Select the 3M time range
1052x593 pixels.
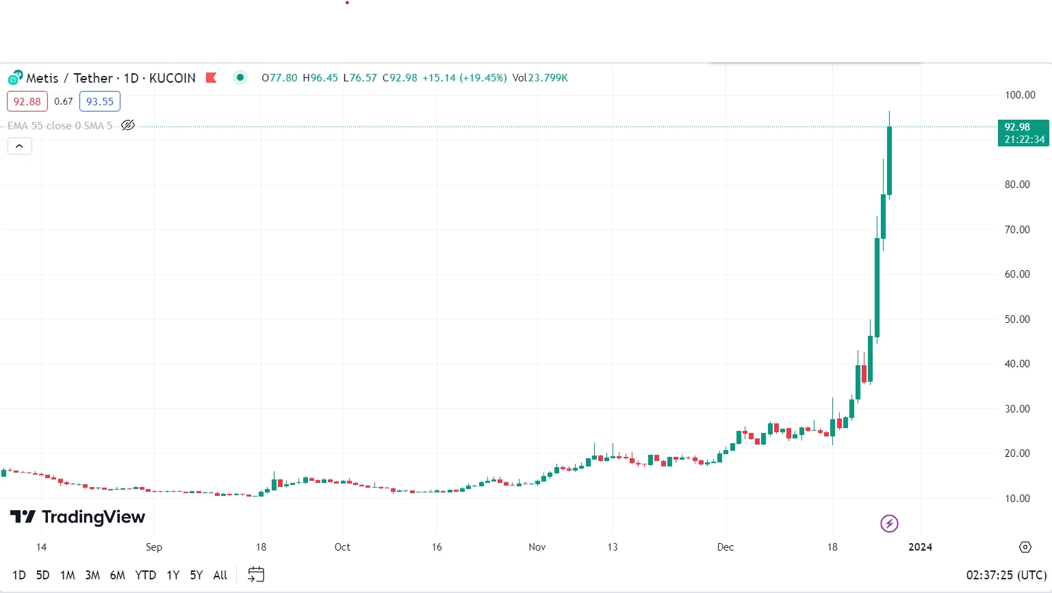coord(92,575)
